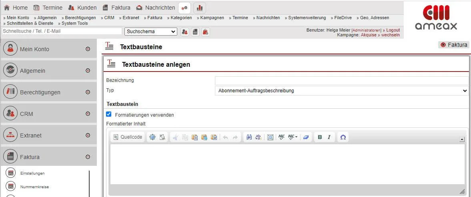Image resolution: width=471 pixels, height=197 pixels.
Task: Open the Typ dropdown for Abonnement-Auftragsbeschreibung
Action: tap(342, 91)
